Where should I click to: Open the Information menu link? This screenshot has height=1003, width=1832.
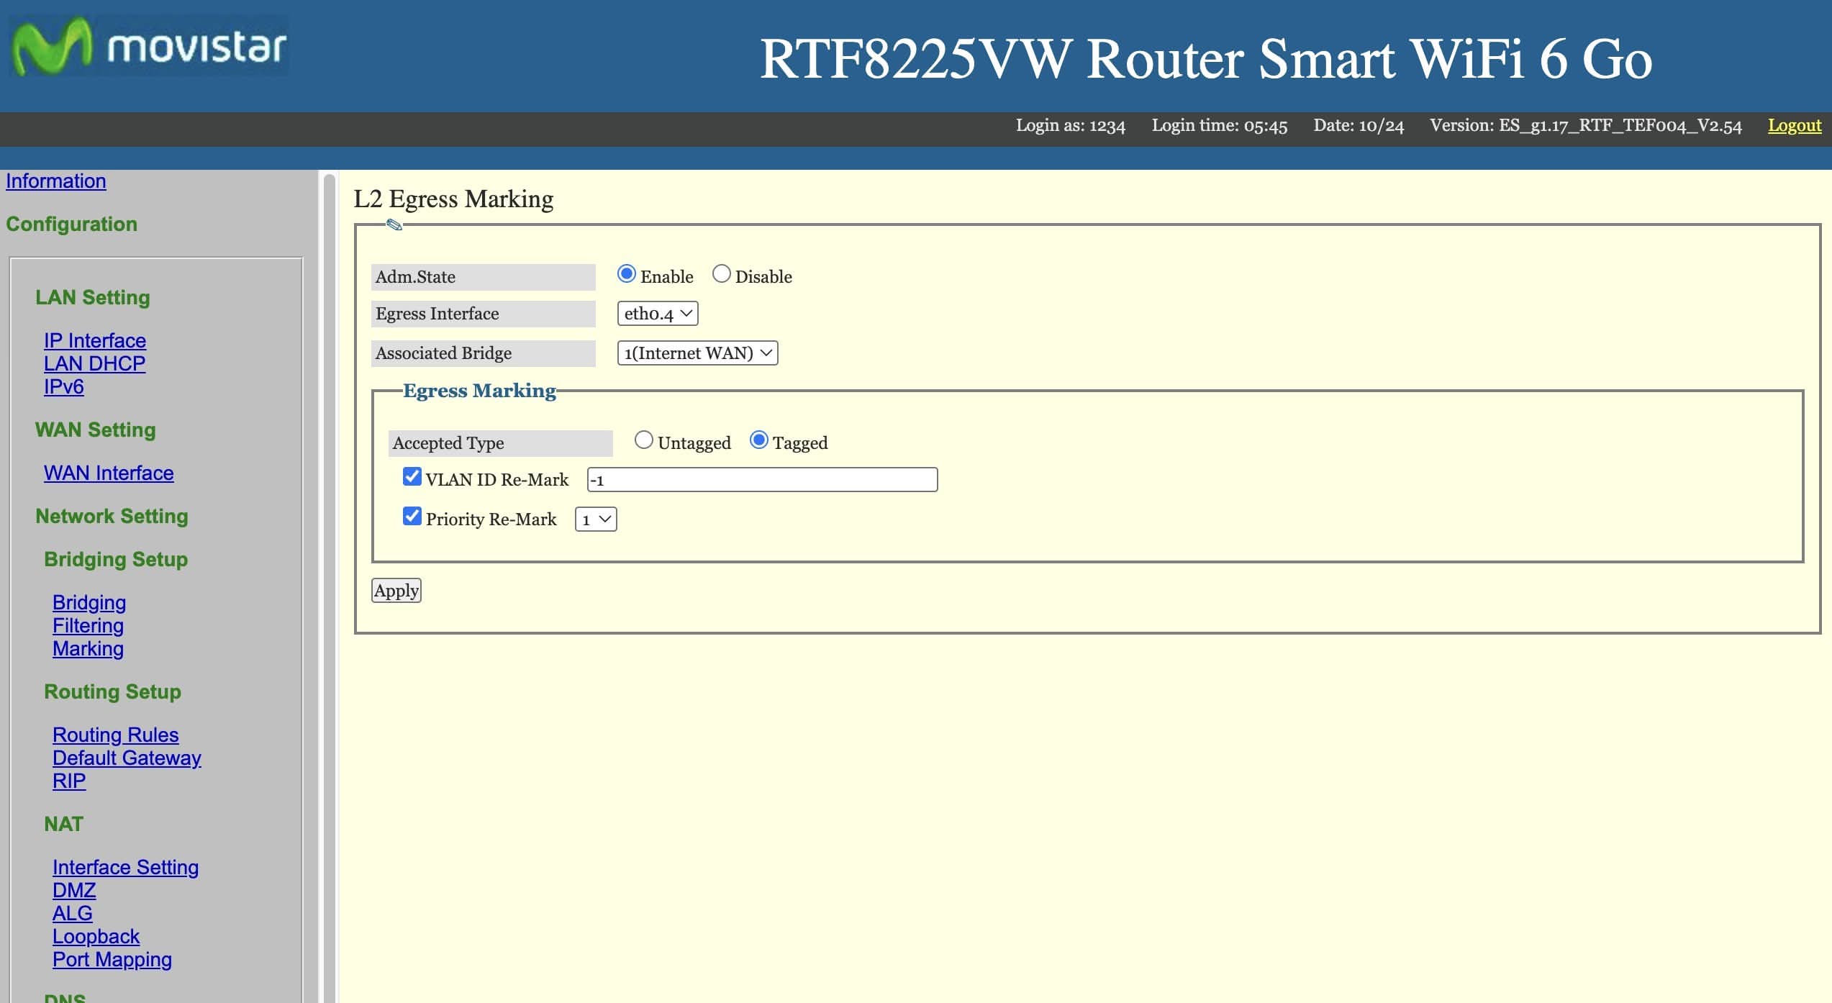coord(56,181)
